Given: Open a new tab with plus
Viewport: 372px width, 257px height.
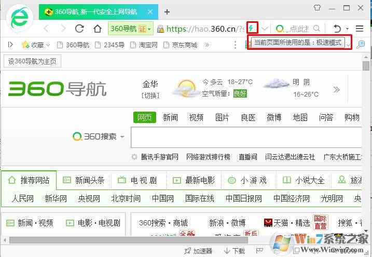Looking at the screenshot, I should [x=167, y=11].
